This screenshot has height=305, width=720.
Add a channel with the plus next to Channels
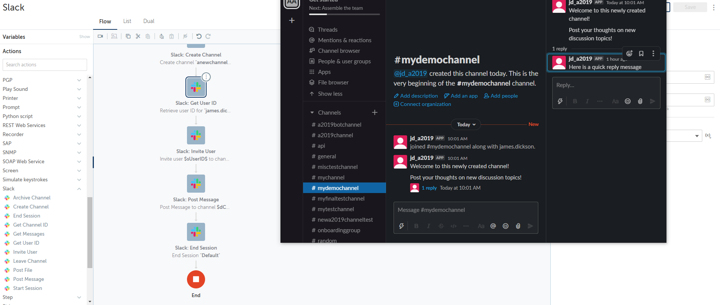point(375,112)
